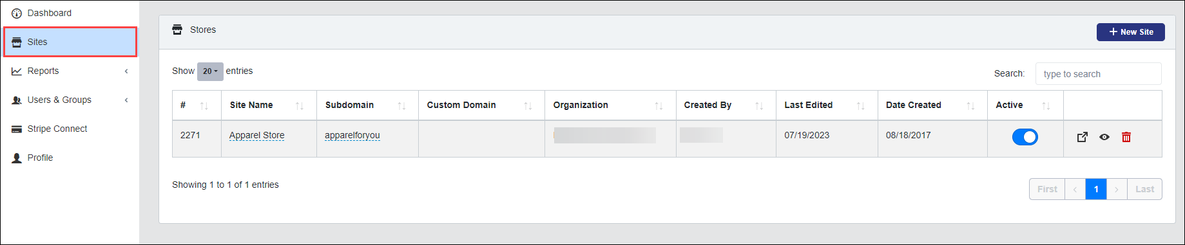Viewport: 1185px width, 245px height.
Task: Click the Profile person icon
Action: [x=17, y=158]
